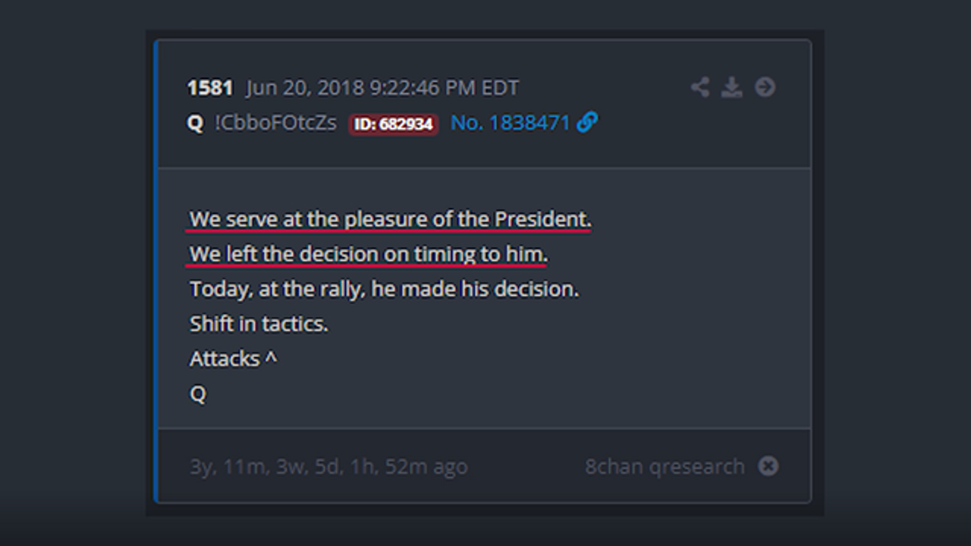Open post number 1581 title
The height and width of the screenshot is (546, 971).
[209, 88]
